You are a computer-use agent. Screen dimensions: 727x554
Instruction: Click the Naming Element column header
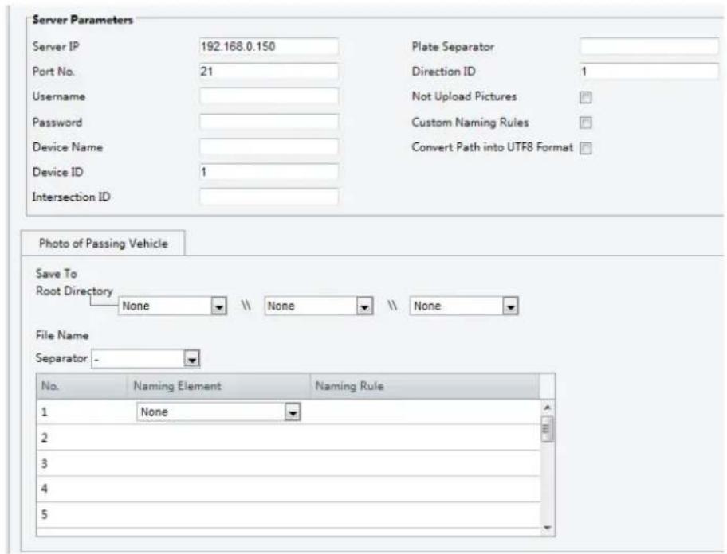click(x=218, y=386)
